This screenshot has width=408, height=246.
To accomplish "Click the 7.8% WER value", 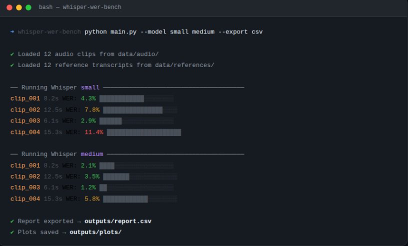I will 92,110.
